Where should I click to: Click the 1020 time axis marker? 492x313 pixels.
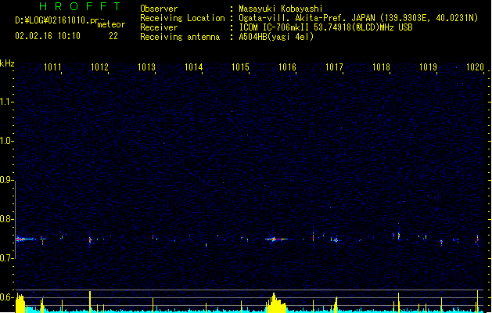tap(475, 67)
